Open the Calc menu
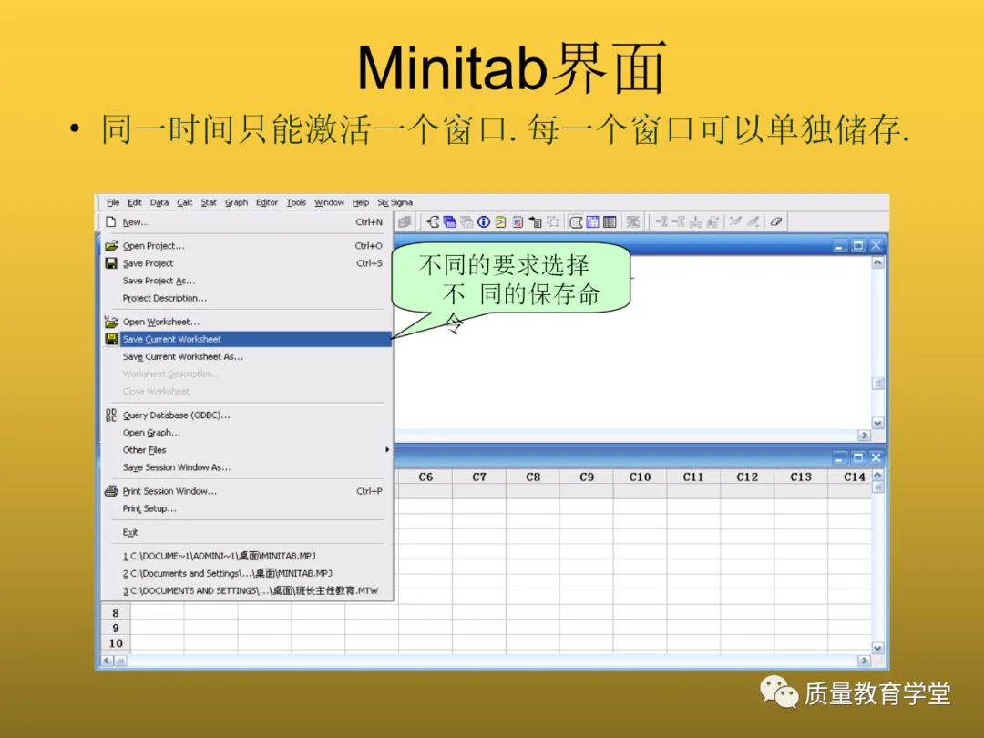 point(184,202)
